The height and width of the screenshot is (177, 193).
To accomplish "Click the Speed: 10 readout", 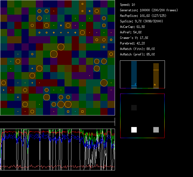I will coord(128,5).
